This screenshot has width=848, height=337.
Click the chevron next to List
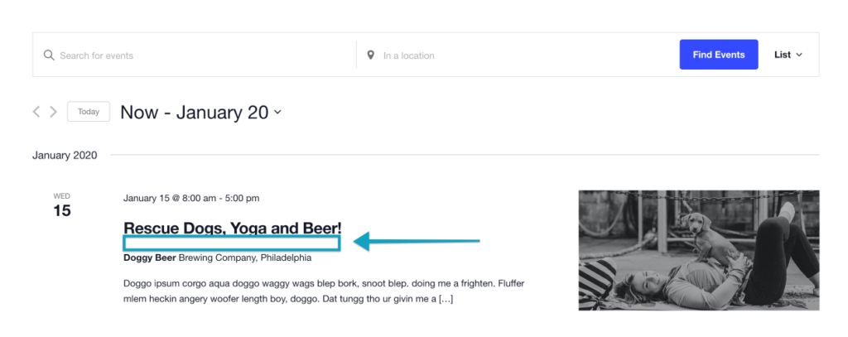tap(799, 55)
